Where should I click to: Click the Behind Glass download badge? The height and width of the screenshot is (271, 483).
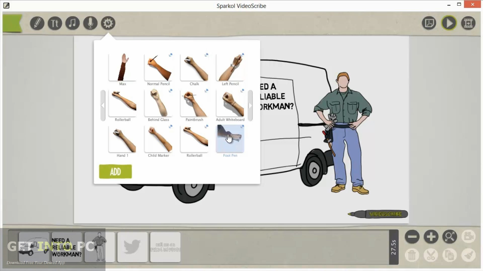coord(170,90)
